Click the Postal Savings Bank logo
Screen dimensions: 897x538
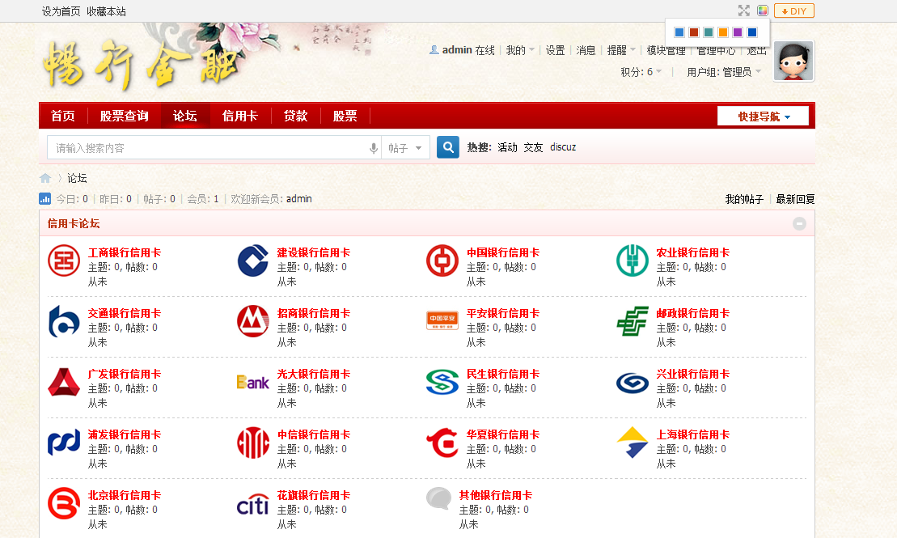click(633, 321)
